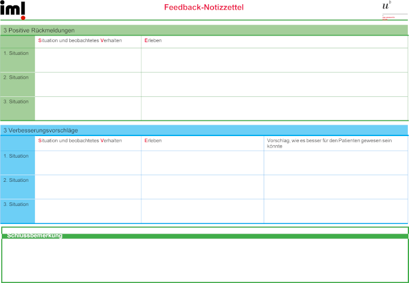Click the University of Bern logo
Screen dimensions: 409x283
[x=395, y=10]
